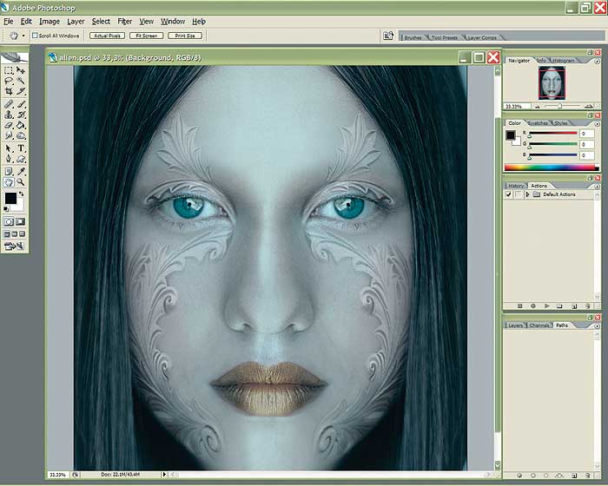
Task: Select the Healing Brush tool
Action: 9,104
